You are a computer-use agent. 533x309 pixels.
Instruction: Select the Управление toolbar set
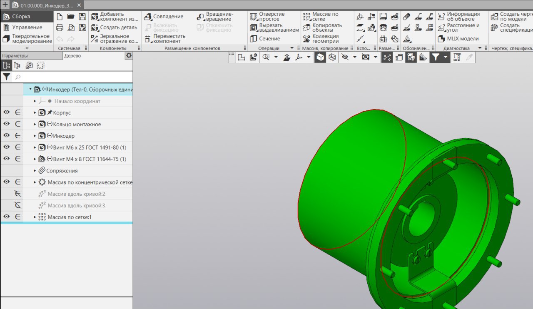[27, 27]
